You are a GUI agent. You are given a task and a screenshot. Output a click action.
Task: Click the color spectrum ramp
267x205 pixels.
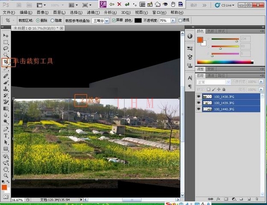[225, 61]
